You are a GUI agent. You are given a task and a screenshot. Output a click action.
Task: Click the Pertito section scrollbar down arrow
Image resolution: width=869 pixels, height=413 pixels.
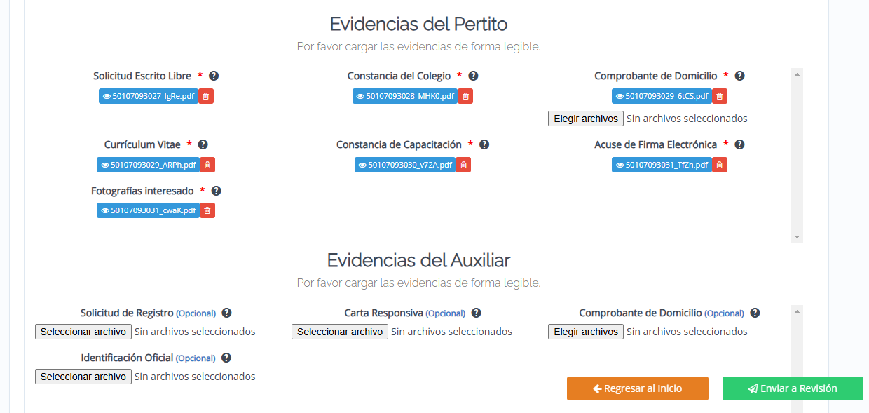[x=797, y=238]
